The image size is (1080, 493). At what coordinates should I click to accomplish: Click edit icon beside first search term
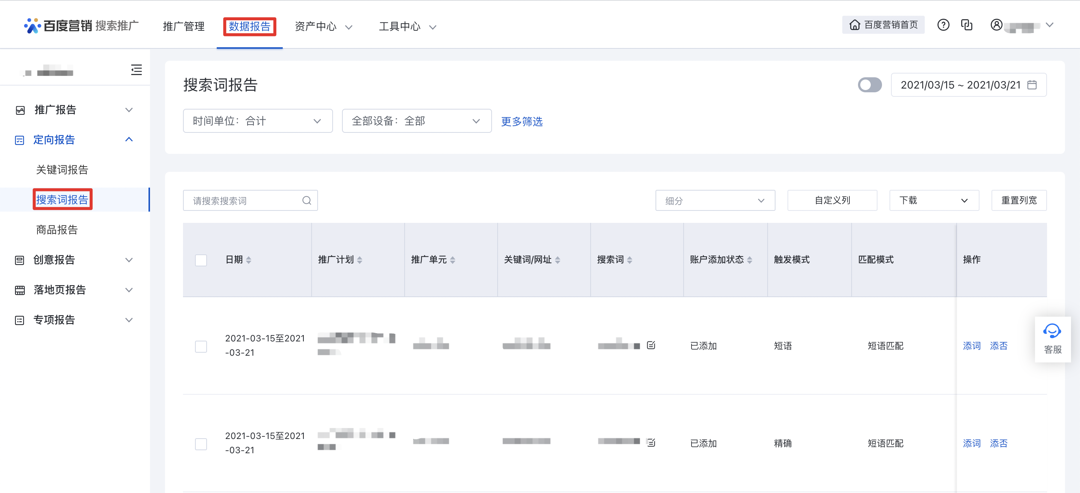[x=651, y=345]
